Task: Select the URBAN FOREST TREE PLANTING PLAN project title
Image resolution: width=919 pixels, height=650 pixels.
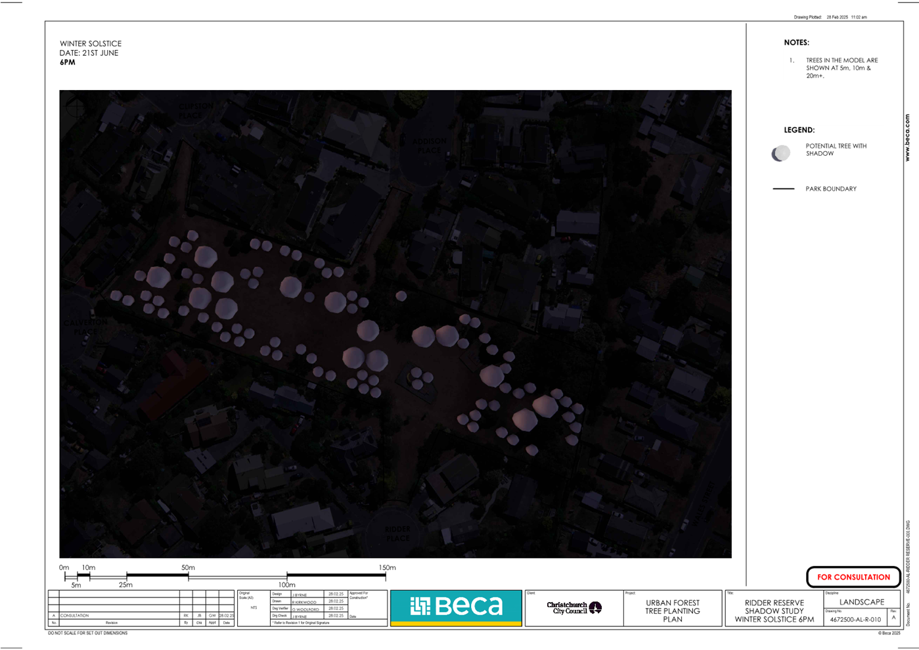Action: coord(672,610)
